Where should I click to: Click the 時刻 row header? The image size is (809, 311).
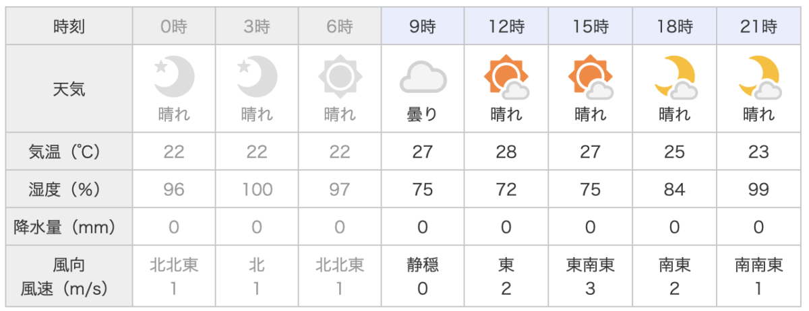pos(69,27)
